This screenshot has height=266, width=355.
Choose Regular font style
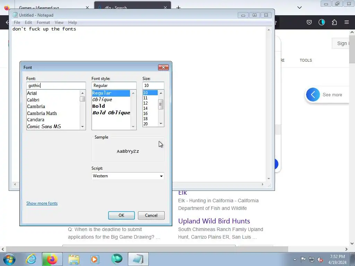coord(111,93)
